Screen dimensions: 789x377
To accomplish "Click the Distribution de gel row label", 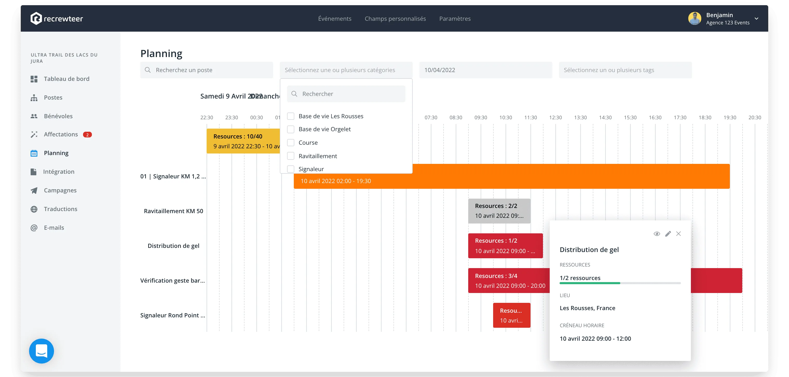I will pyautogui.click(x=173, y=246).
